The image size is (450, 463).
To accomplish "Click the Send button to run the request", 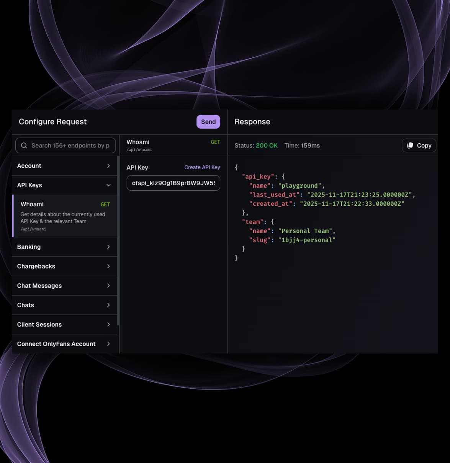I will click(208, 121).
